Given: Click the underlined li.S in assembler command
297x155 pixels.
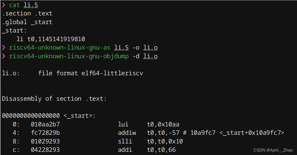Looking at the screenshot, I should (121, 47).
